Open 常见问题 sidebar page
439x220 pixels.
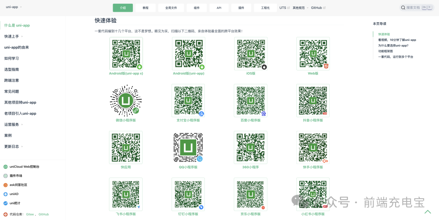pos(11,92)
